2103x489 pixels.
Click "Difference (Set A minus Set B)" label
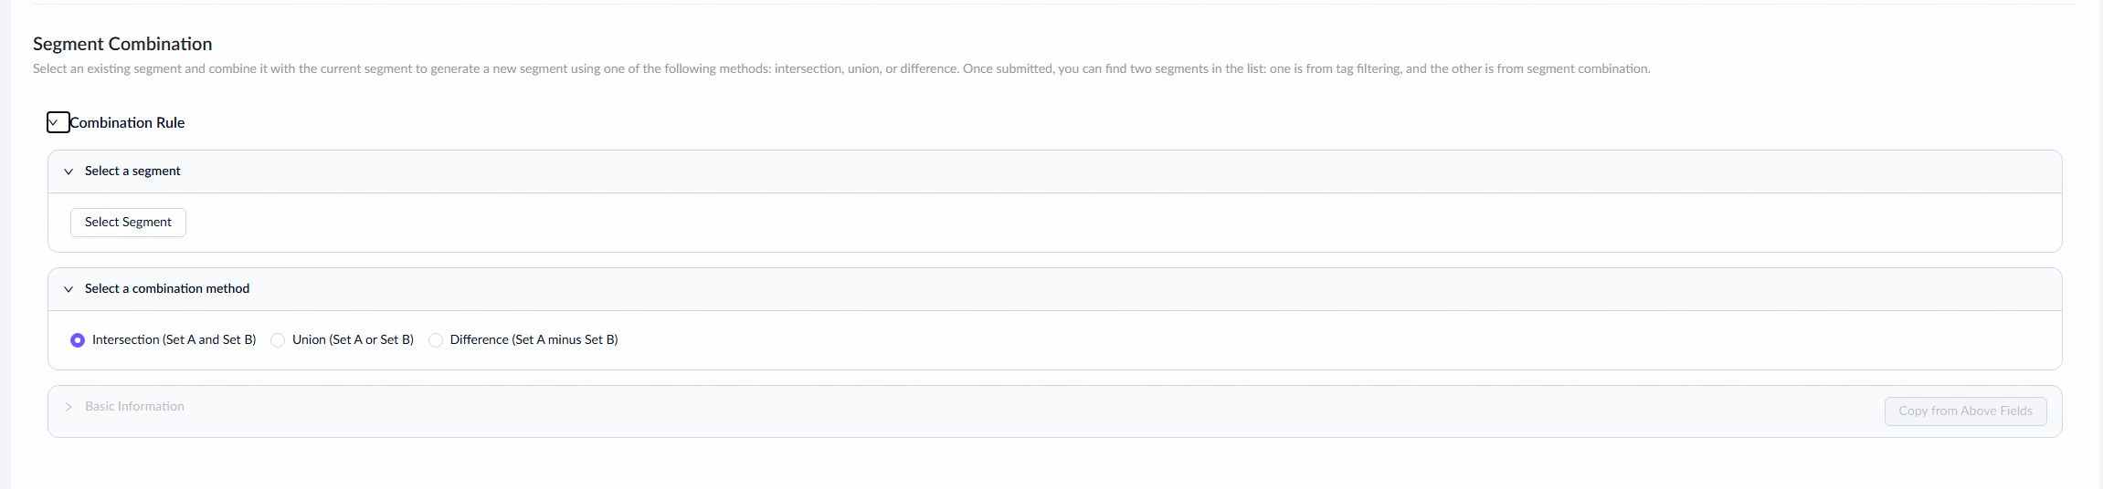(x=534, y=340)
